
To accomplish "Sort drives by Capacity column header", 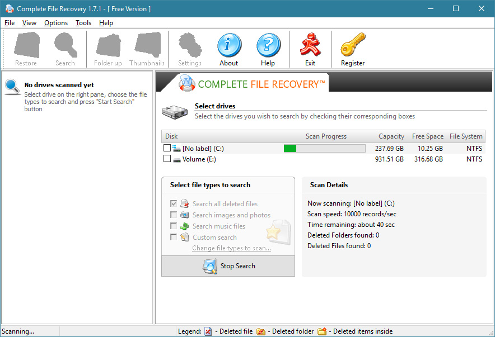I will coord(391,136).
